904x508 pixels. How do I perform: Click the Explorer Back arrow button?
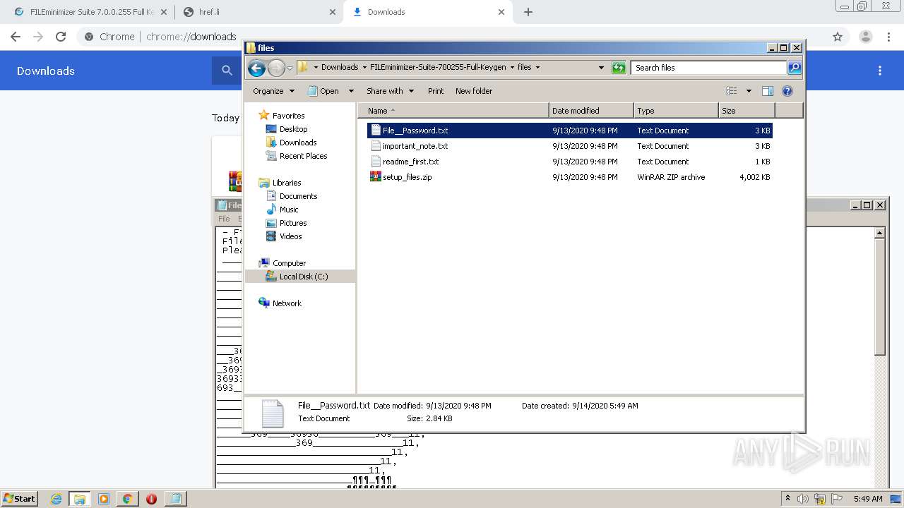256,68
